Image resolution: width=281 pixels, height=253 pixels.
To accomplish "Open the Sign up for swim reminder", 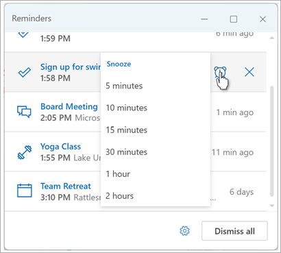I will [71, 67].
